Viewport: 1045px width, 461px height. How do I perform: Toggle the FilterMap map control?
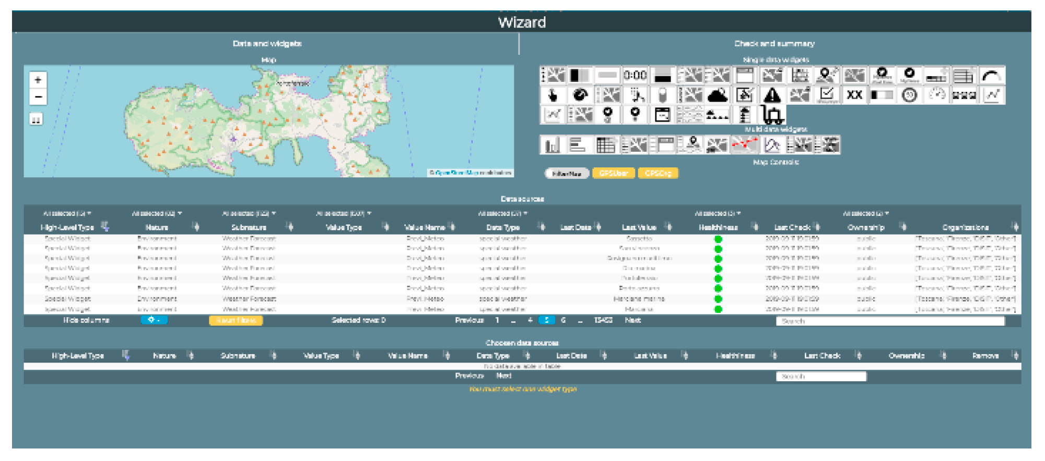pyautogui.click(x=567, y=174)
